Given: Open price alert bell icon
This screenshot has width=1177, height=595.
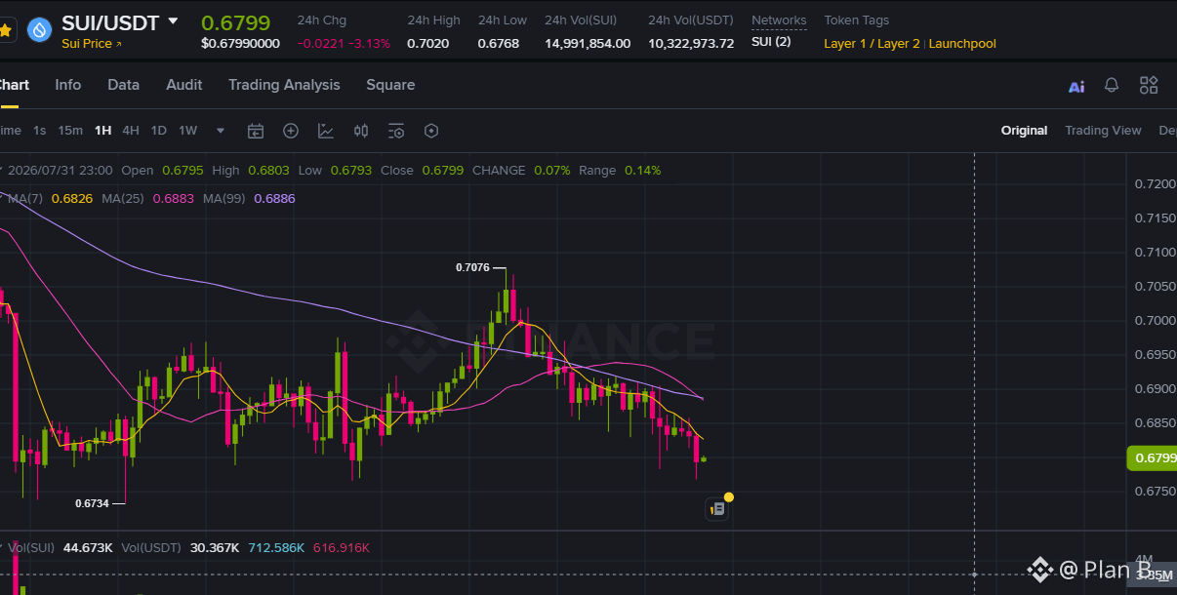Looking at the screenshot, I should coord(1112,85).
